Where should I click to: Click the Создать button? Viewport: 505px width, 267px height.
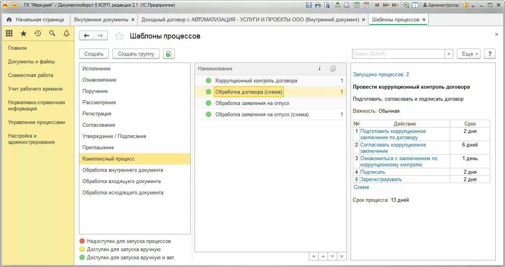[x=94, y=54]
